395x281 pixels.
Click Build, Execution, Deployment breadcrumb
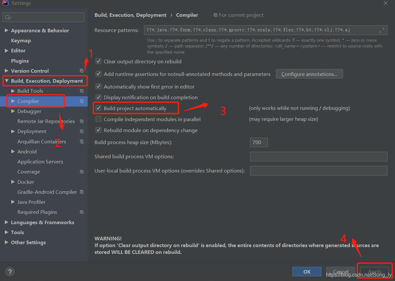tap(131, 15)
